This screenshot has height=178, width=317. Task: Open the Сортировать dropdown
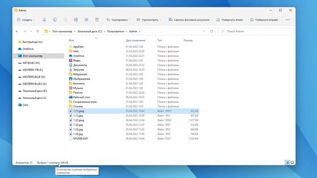click(x=118, y=20)
